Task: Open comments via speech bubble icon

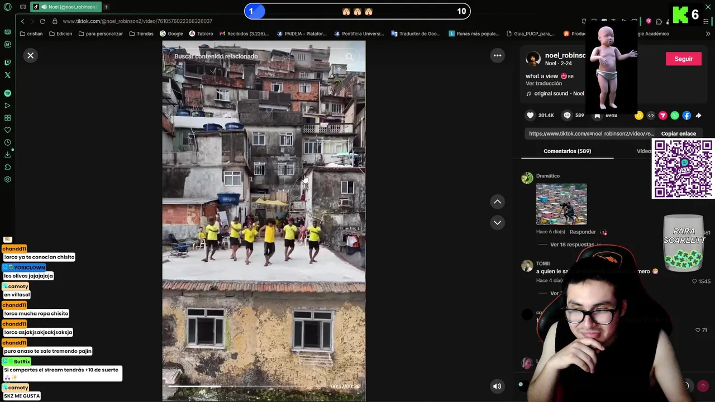Action: tap(567, 115)
